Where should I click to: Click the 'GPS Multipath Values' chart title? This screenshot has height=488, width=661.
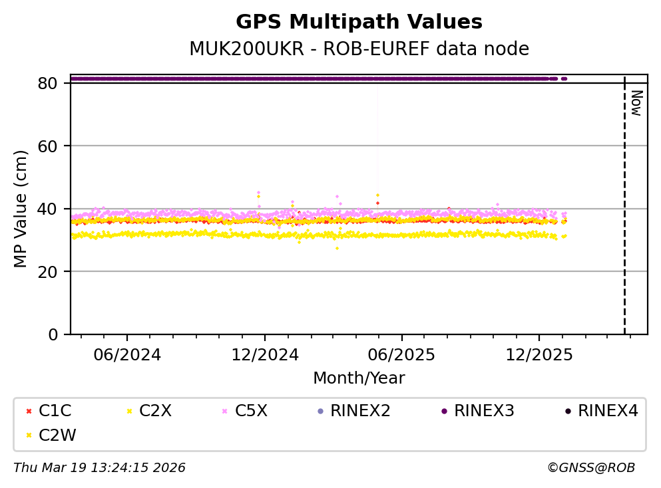click(x=359, y=23)
